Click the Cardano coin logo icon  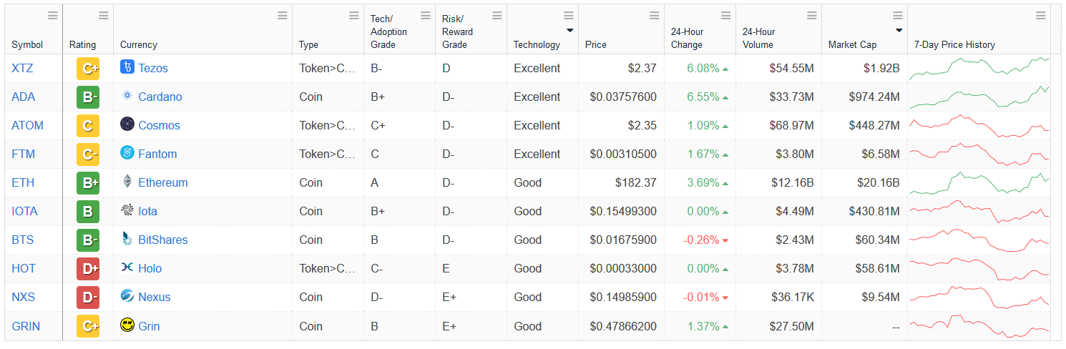127,96
